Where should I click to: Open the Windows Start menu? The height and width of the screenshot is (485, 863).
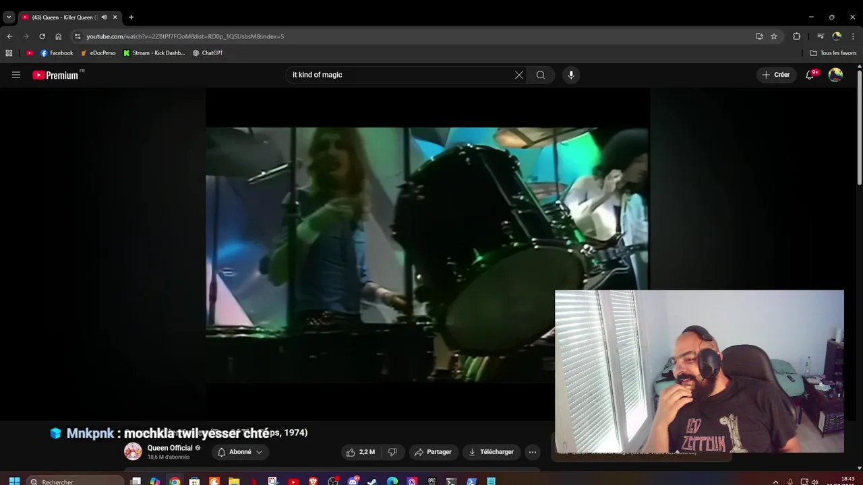coord(14,482)
